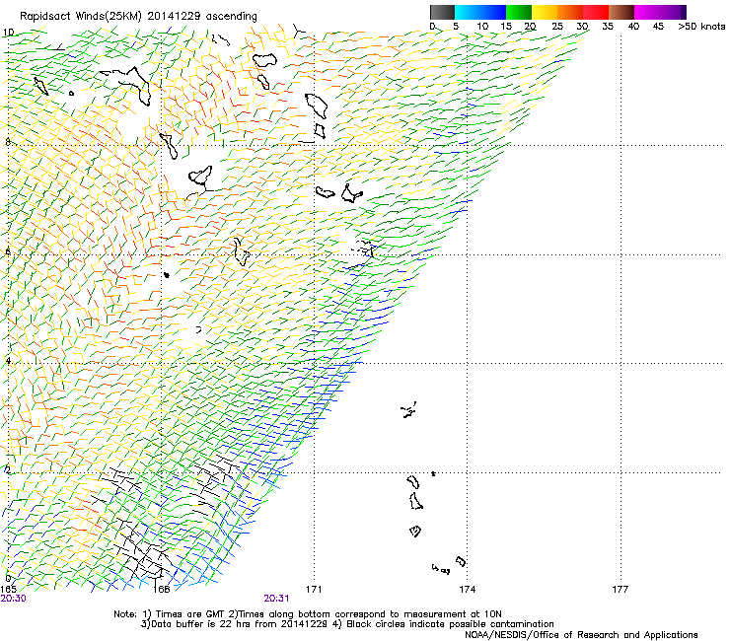Viewport: 730px width, 641px height.
Task: Click the longitude label '171'
Action: pos(314,590)
